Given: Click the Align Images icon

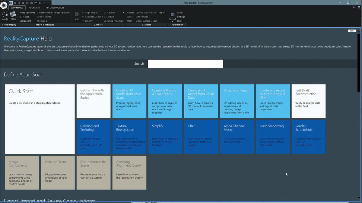Looking at the screenshot, I should pyautogui.click(x=83, y=13).
